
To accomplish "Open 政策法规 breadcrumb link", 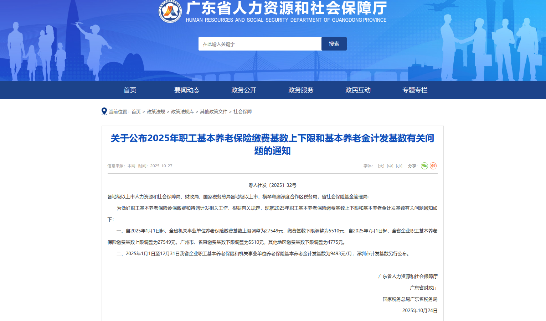I will coord(156,112).
